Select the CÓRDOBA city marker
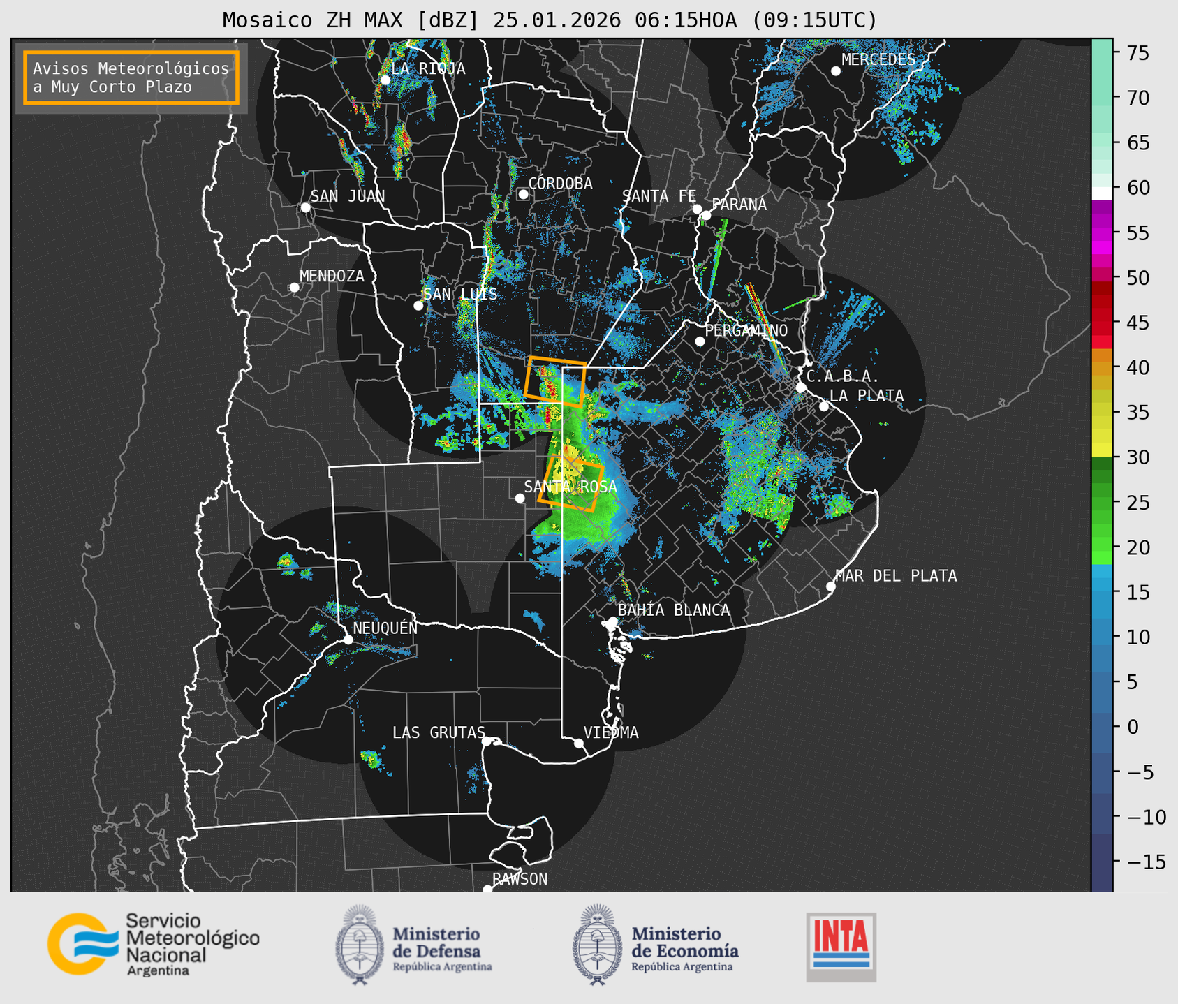 [x=523, y=194]
